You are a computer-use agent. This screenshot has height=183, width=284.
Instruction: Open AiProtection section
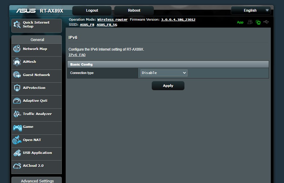tap(37, 89)
